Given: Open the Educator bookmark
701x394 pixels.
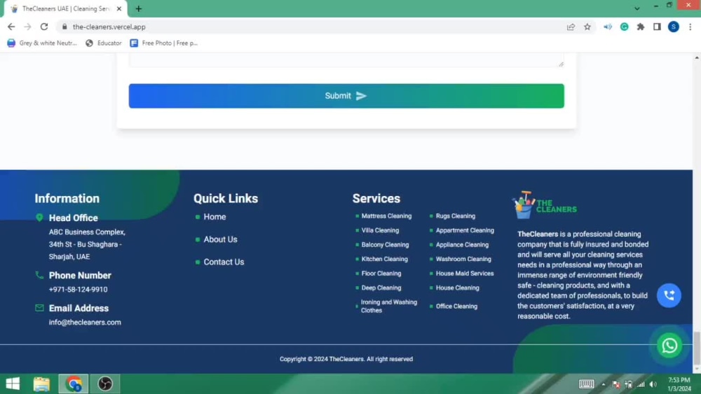Looking at the screenshot, I should pos(103,43).
